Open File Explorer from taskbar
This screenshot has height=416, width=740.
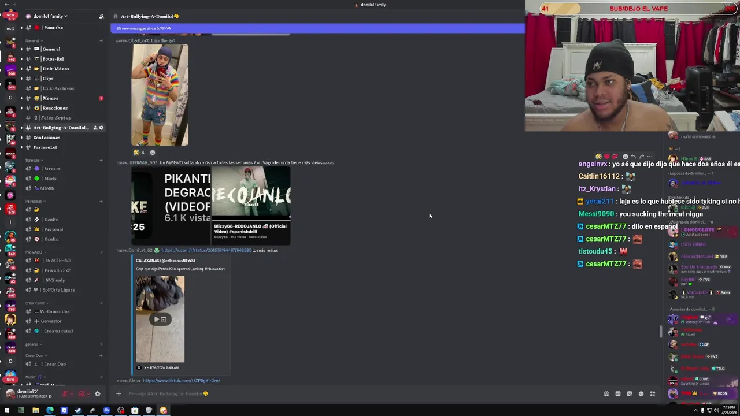pos(35,411)
